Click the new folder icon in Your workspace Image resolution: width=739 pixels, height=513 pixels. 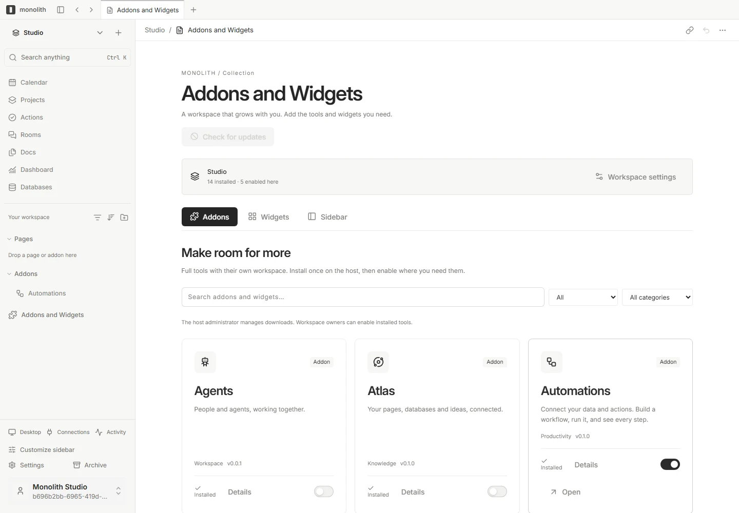click(124, 218)
